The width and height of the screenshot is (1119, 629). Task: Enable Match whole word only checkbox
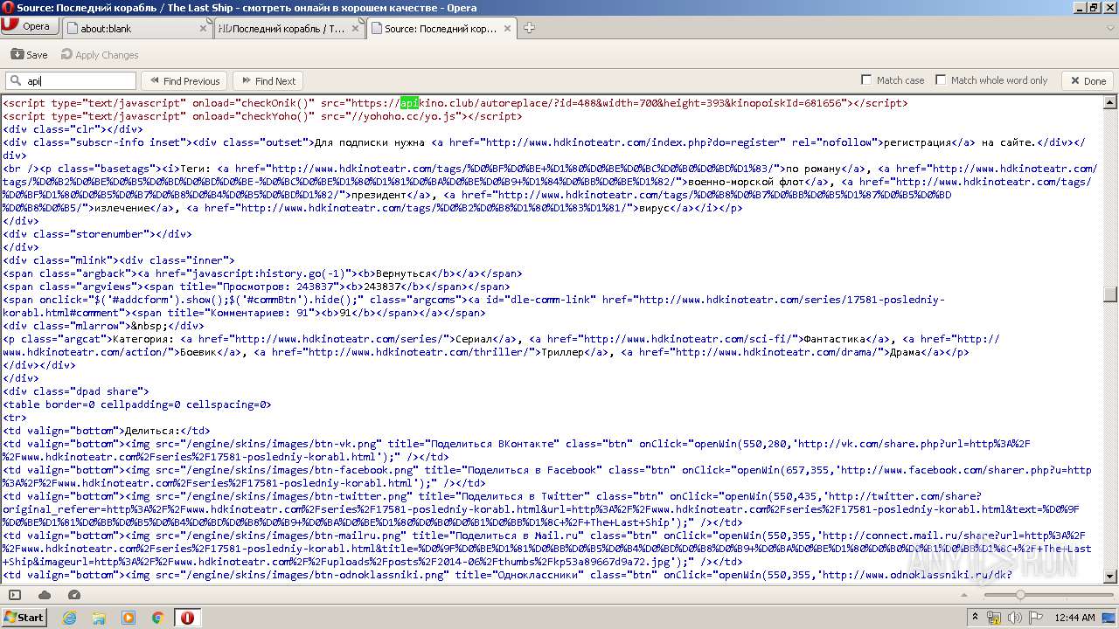coord(941,80)
